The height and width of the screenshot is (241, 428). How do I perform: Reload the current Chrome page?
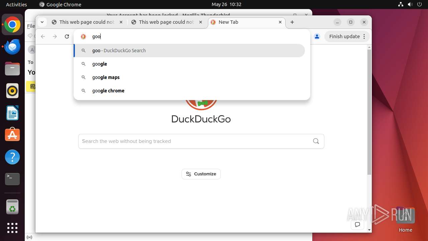click(67, 36)
